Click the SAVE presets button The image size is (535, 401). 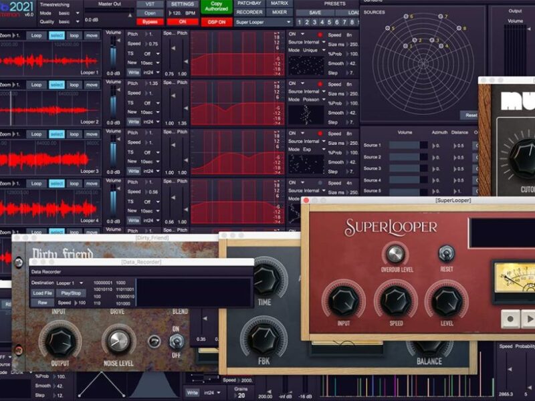pos(315,12)
